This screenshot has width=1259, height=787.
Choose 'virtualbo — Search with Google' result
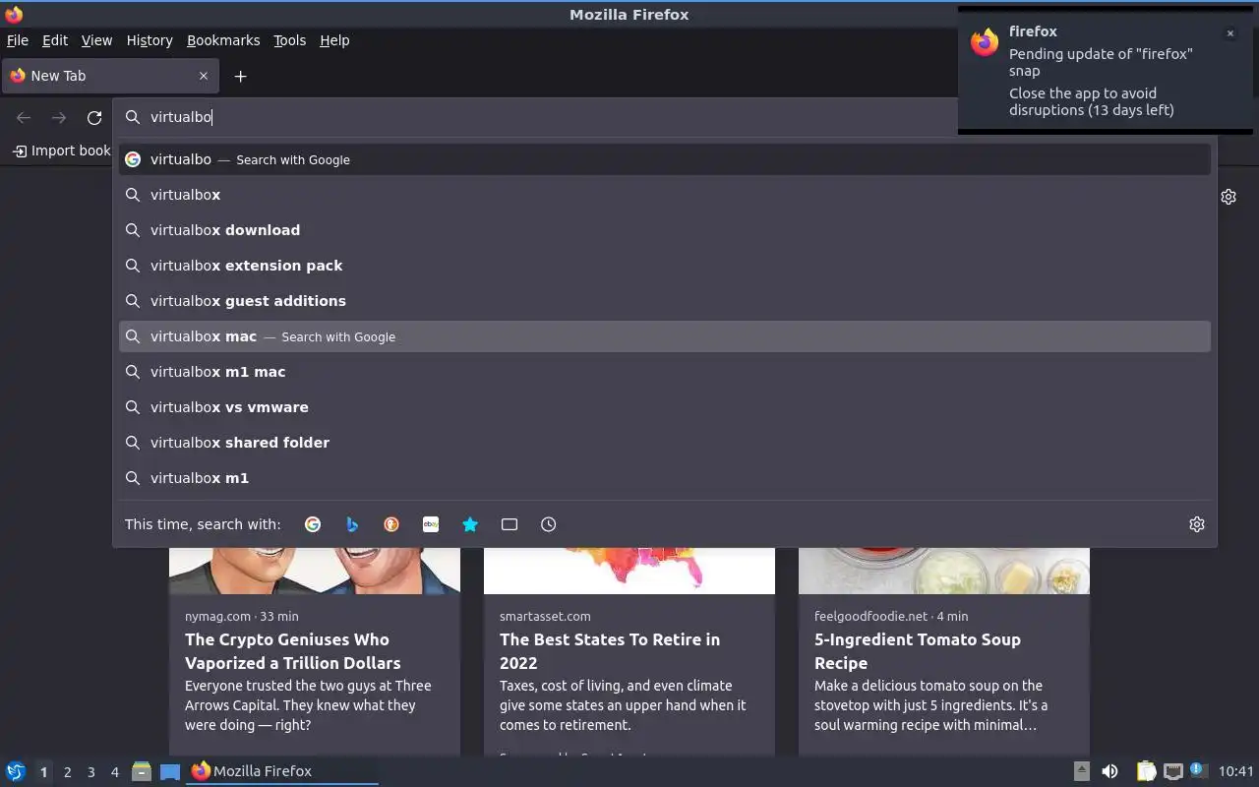(665, 159)
